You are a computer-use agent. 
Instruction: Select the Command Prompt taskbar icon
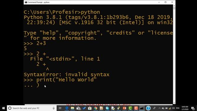(x=142, y=108)
